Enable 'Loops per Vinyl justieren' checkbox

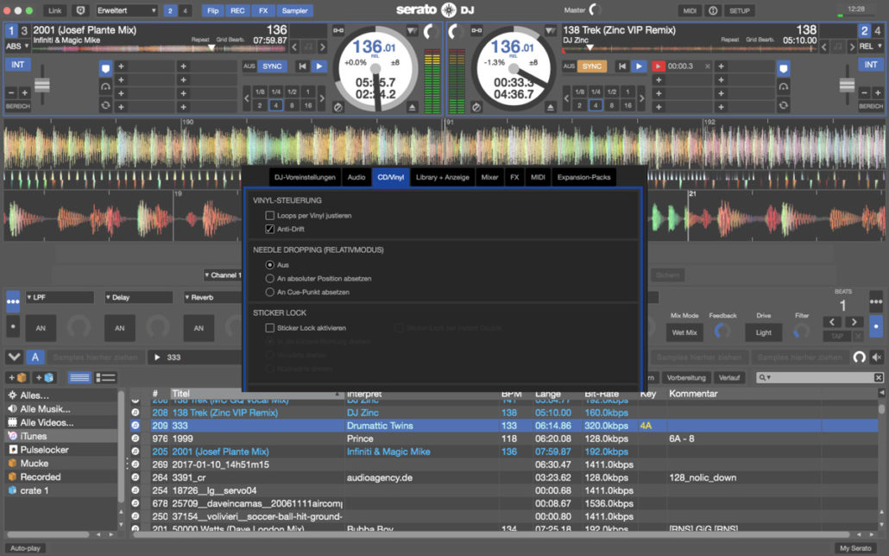(x=270, y=215)
